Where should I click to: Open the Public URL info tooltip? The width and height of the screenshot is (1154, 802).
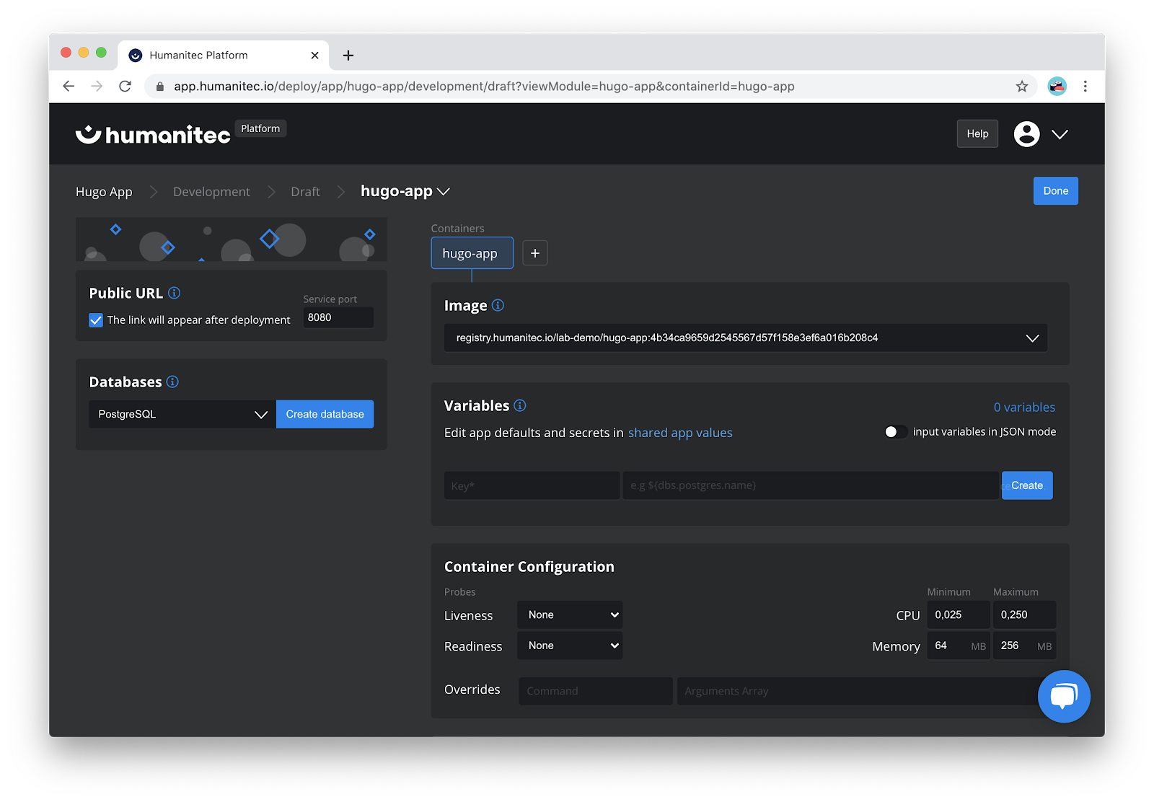[174, 293]
